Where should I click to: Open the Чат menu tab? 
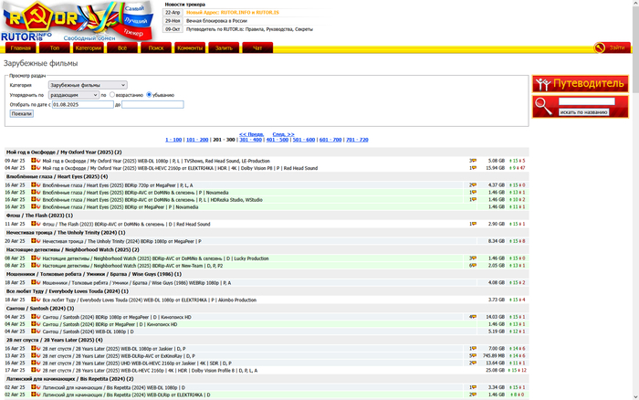[257, 48]
